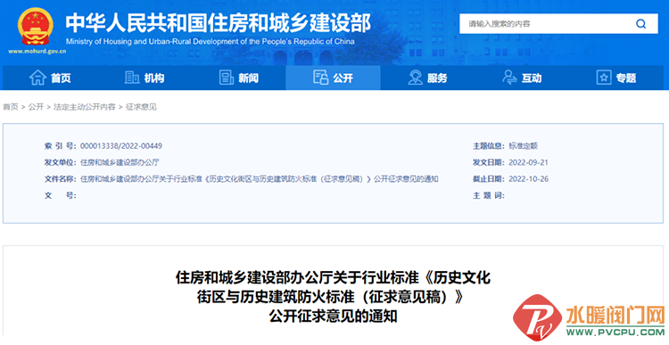
Task: Click the star icon beside 专题
Action: pos(604,78)
